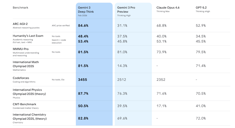235x128 pixels.
Task: Click the Benchmark header label
Action: pyautogui.click(x=21, y=7)
